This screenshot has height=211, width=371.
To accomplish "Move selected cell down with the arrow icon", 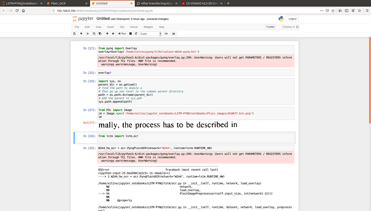I will [113, 33].
